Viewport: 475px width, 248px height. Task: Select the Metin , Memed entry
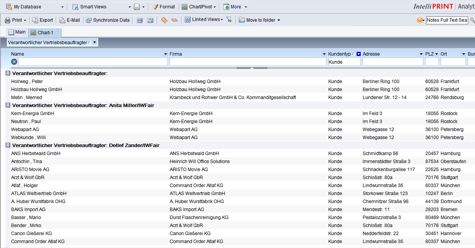tap(27, 98)
